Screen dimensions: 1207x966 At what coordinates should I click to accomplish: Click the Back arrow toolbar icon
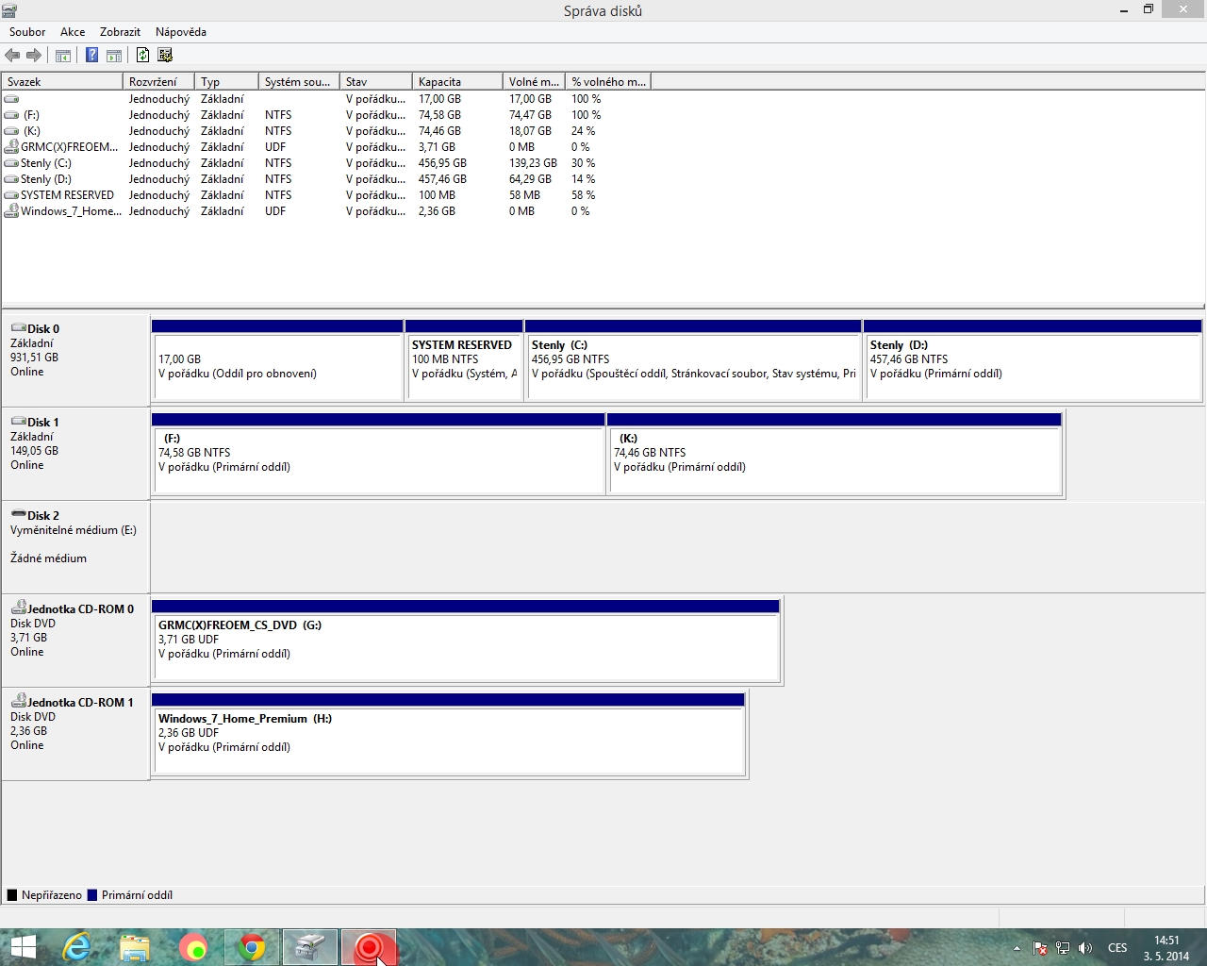point(12,56)
